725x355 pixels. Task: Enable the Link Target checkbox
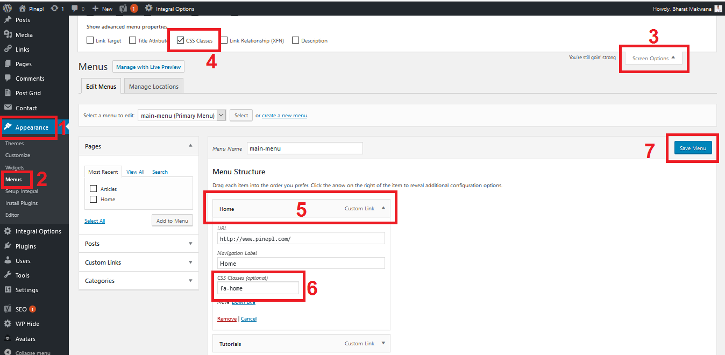(90, 40)
